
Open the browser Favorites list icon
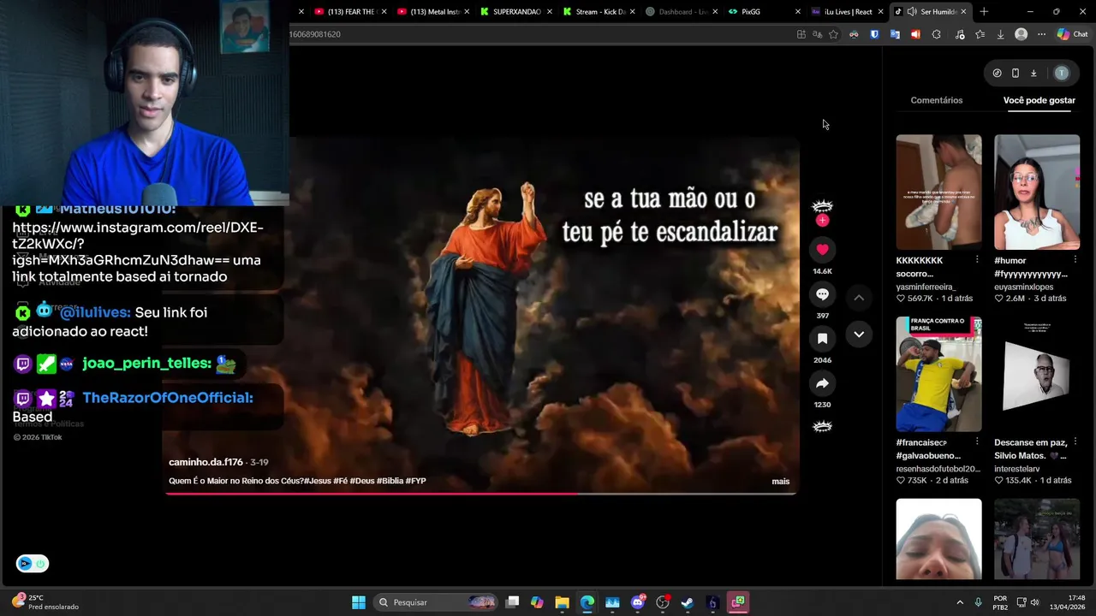point(980,34)
